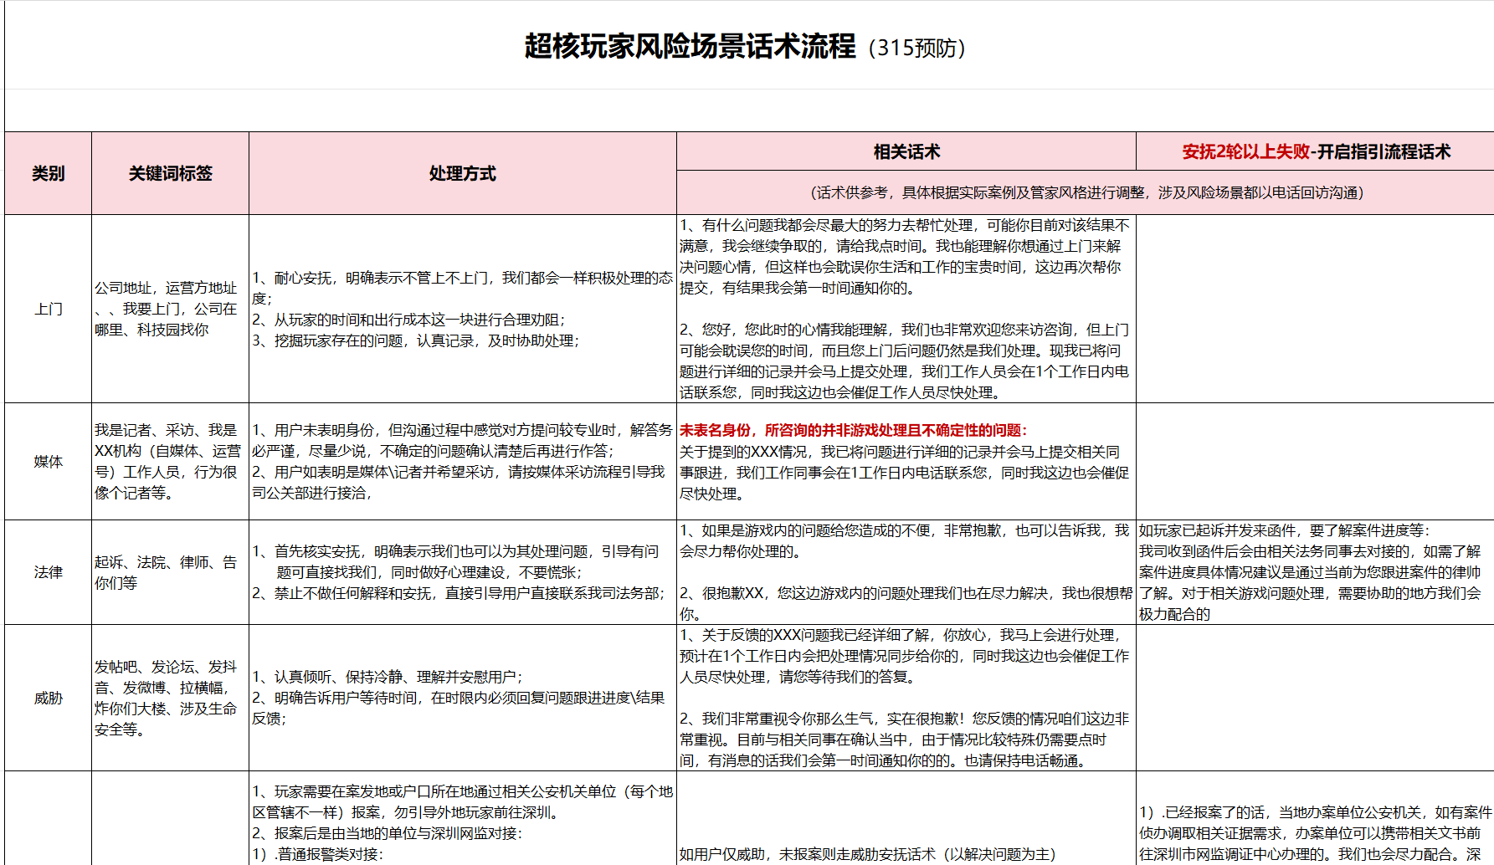Select the 媒体 category cell
Viewport: 1494px width, 865px height.
click(x=48, y=462)
